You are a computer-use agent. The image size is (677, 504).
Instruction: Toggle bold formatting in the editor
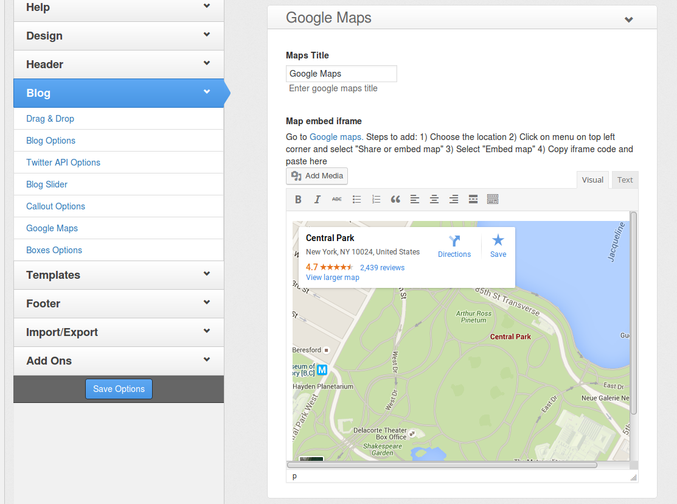click(298, 199)
